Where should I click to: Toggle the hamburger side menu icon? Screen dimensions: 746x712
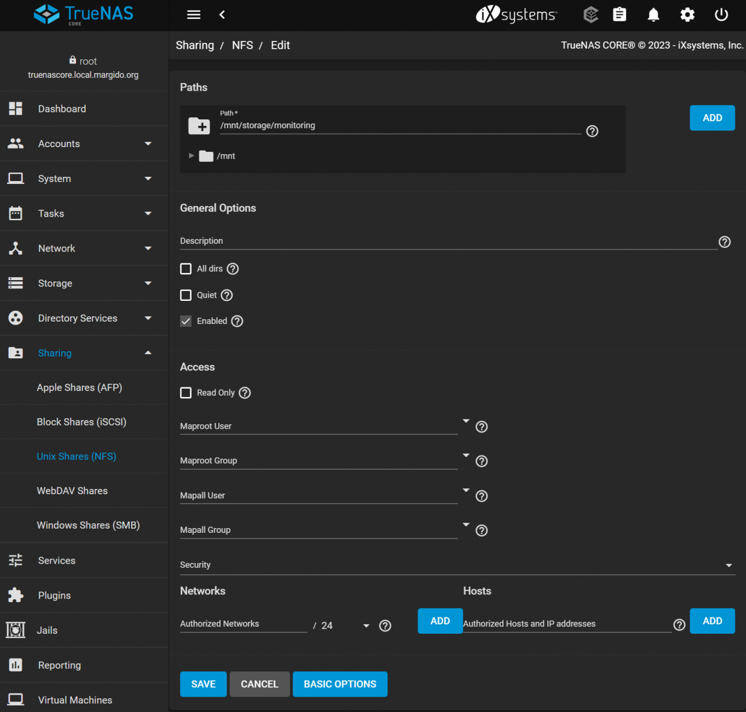pos(194,15)
